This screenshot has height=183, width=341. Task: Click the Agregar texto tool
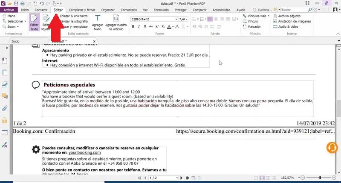click(x=98, y=23)
